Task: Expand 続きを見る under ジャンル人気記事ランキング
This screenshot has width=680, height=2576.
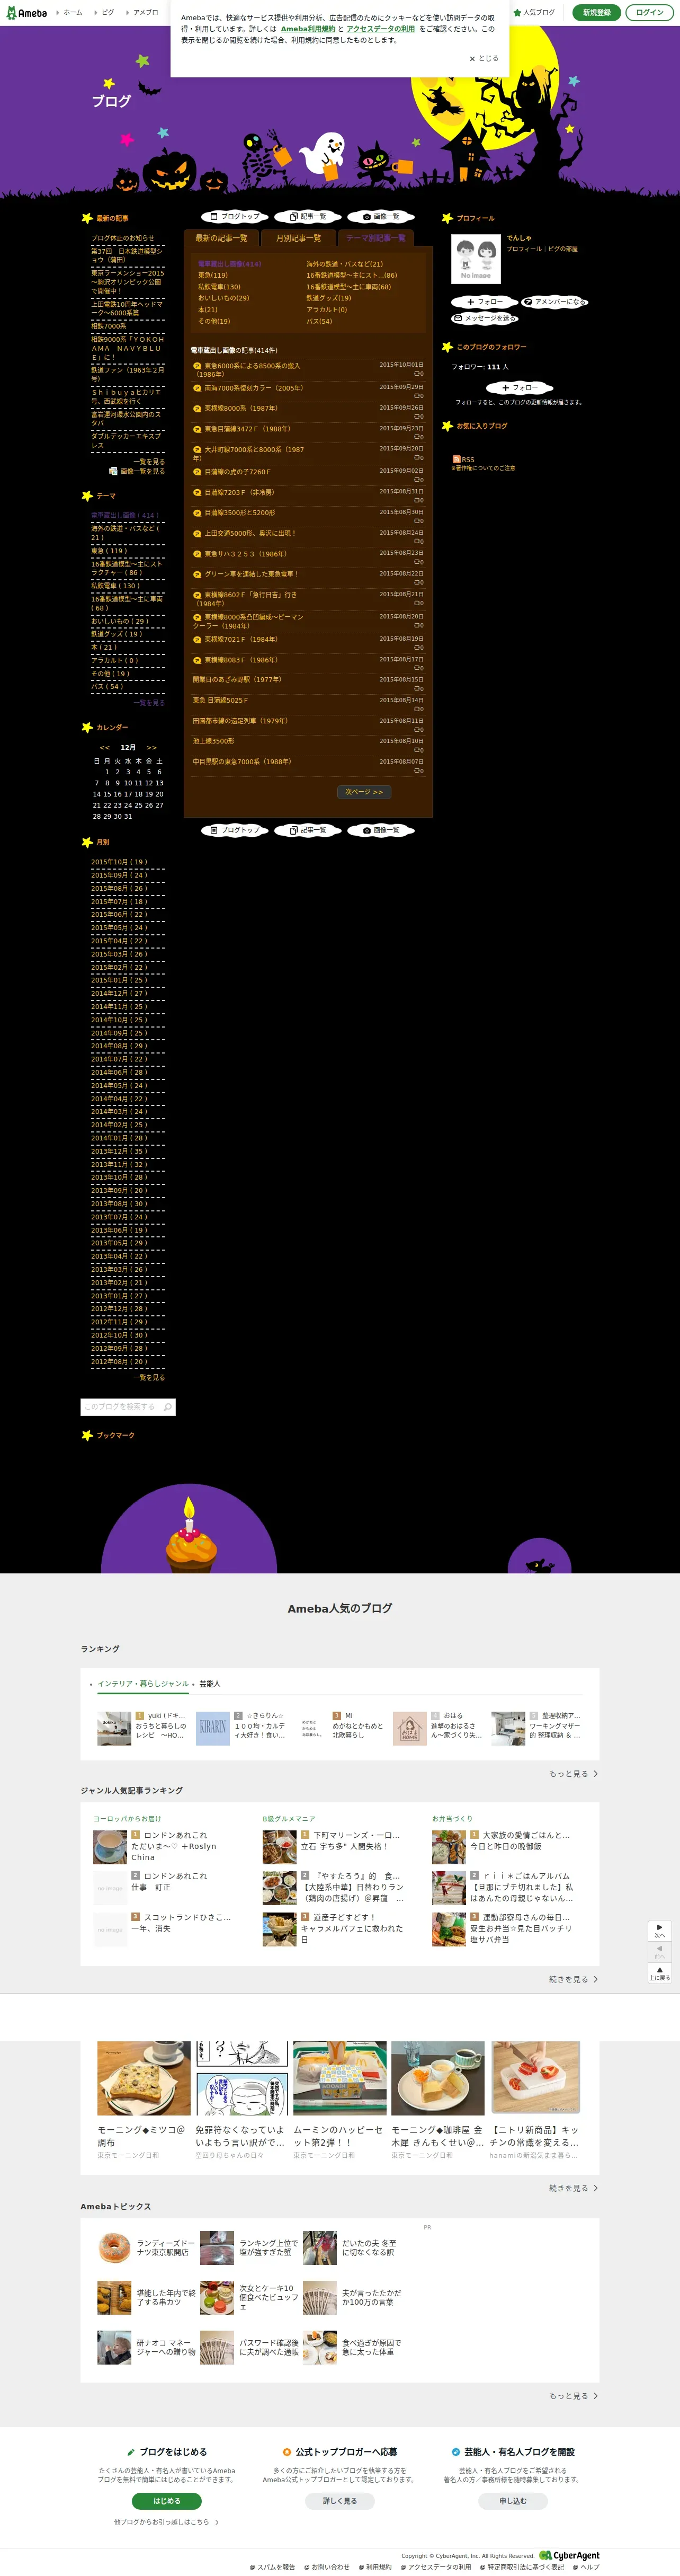Action: pos(573,1979)
